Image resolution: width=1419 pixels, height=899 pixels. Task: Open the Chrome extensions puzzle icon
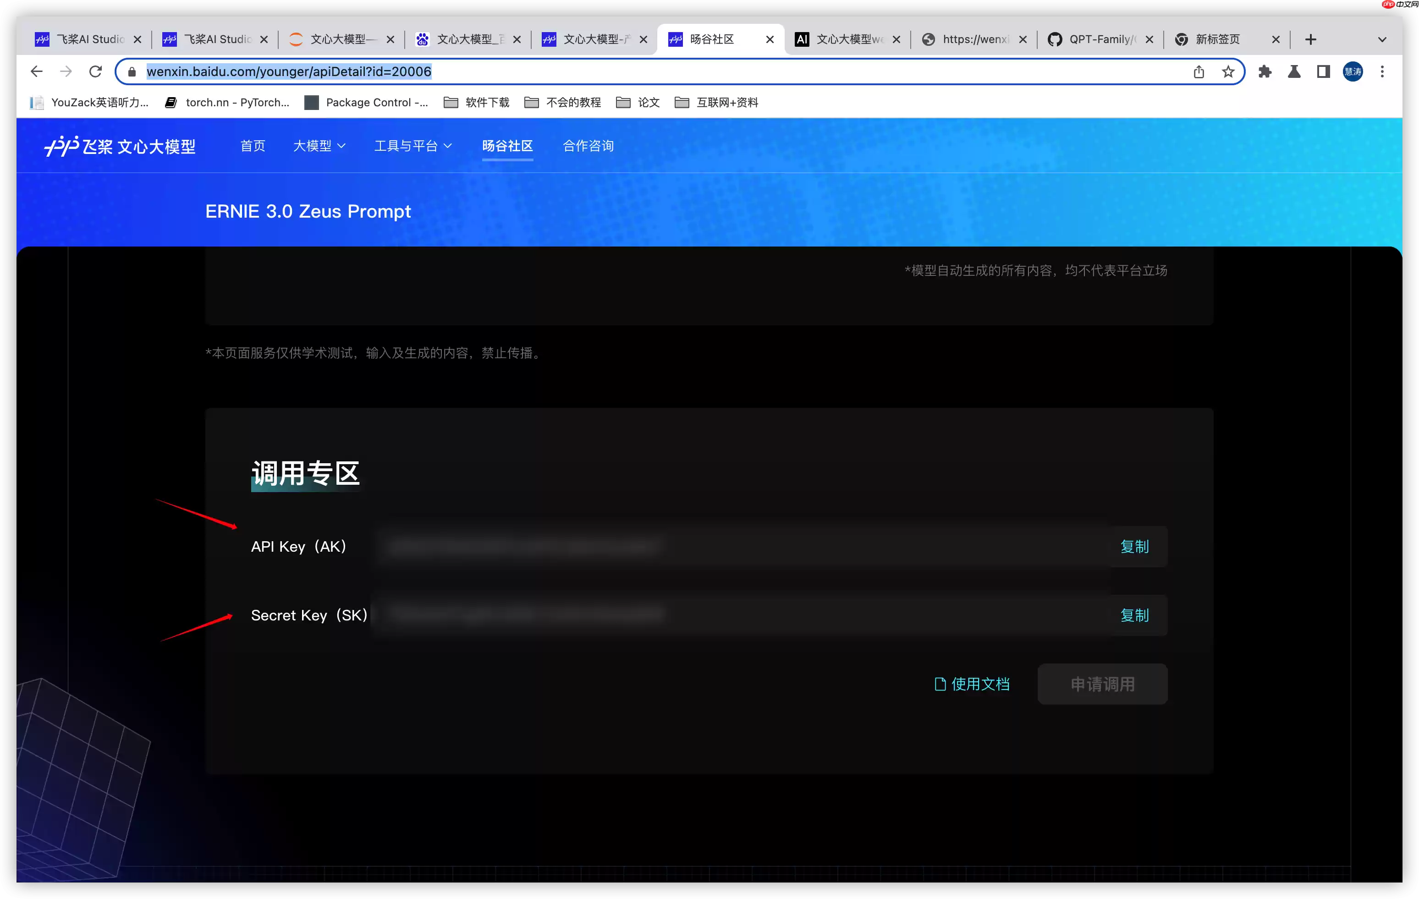1266,71
